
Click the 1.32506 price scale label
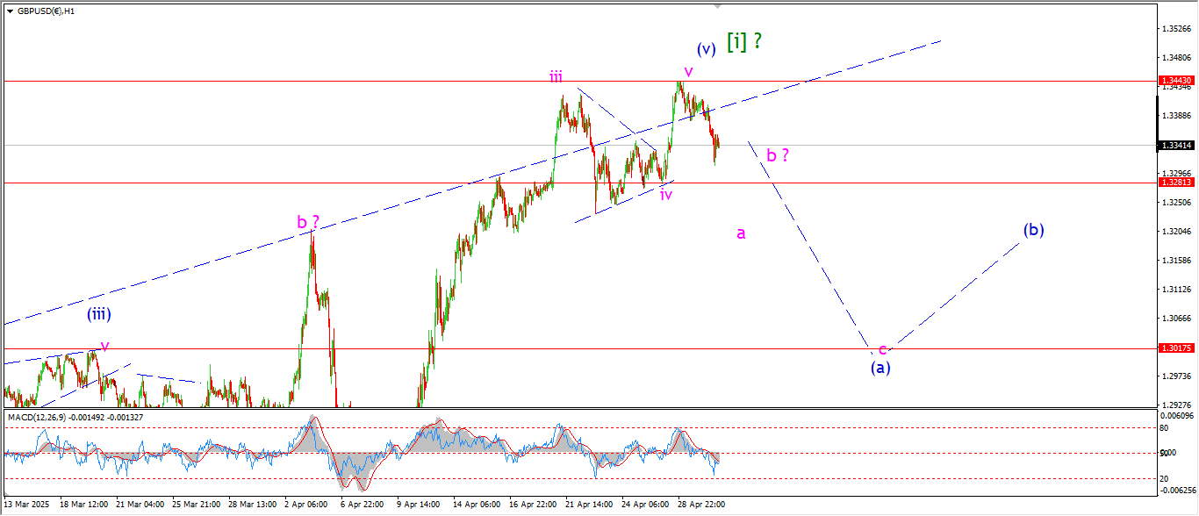[x=1175, y=203]
